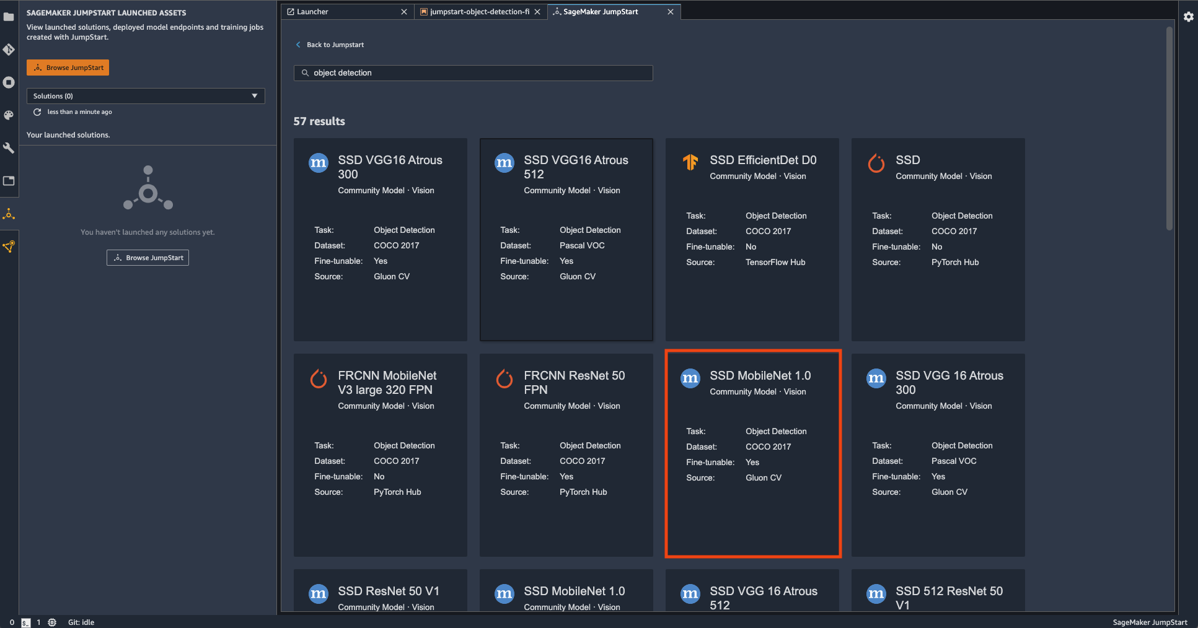1198x628 pixels.
Task: Click 'Git: idle' in the status bar
Action: coord(81,622)
